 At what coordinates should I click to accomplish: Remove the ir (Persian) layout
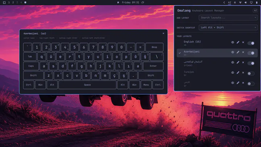243,83
